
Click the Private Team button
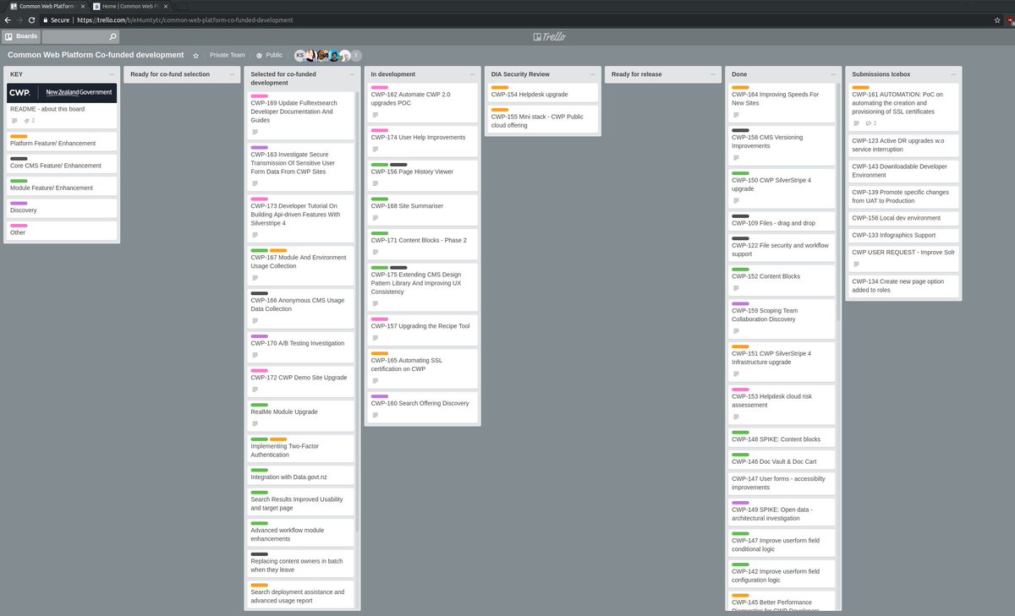point(227,55)
